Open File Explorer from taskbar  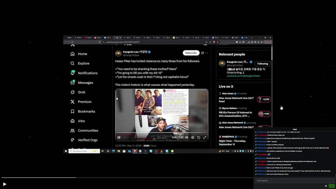click(x=119, y=151)
